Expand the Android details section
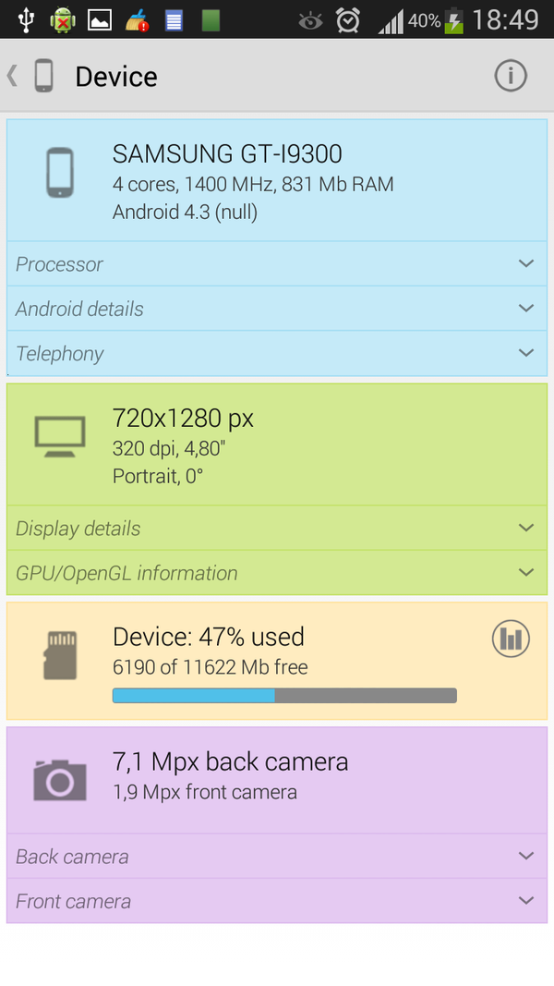Image resolution: width=554 pixels, height=986 pixels. click(277, 309)
